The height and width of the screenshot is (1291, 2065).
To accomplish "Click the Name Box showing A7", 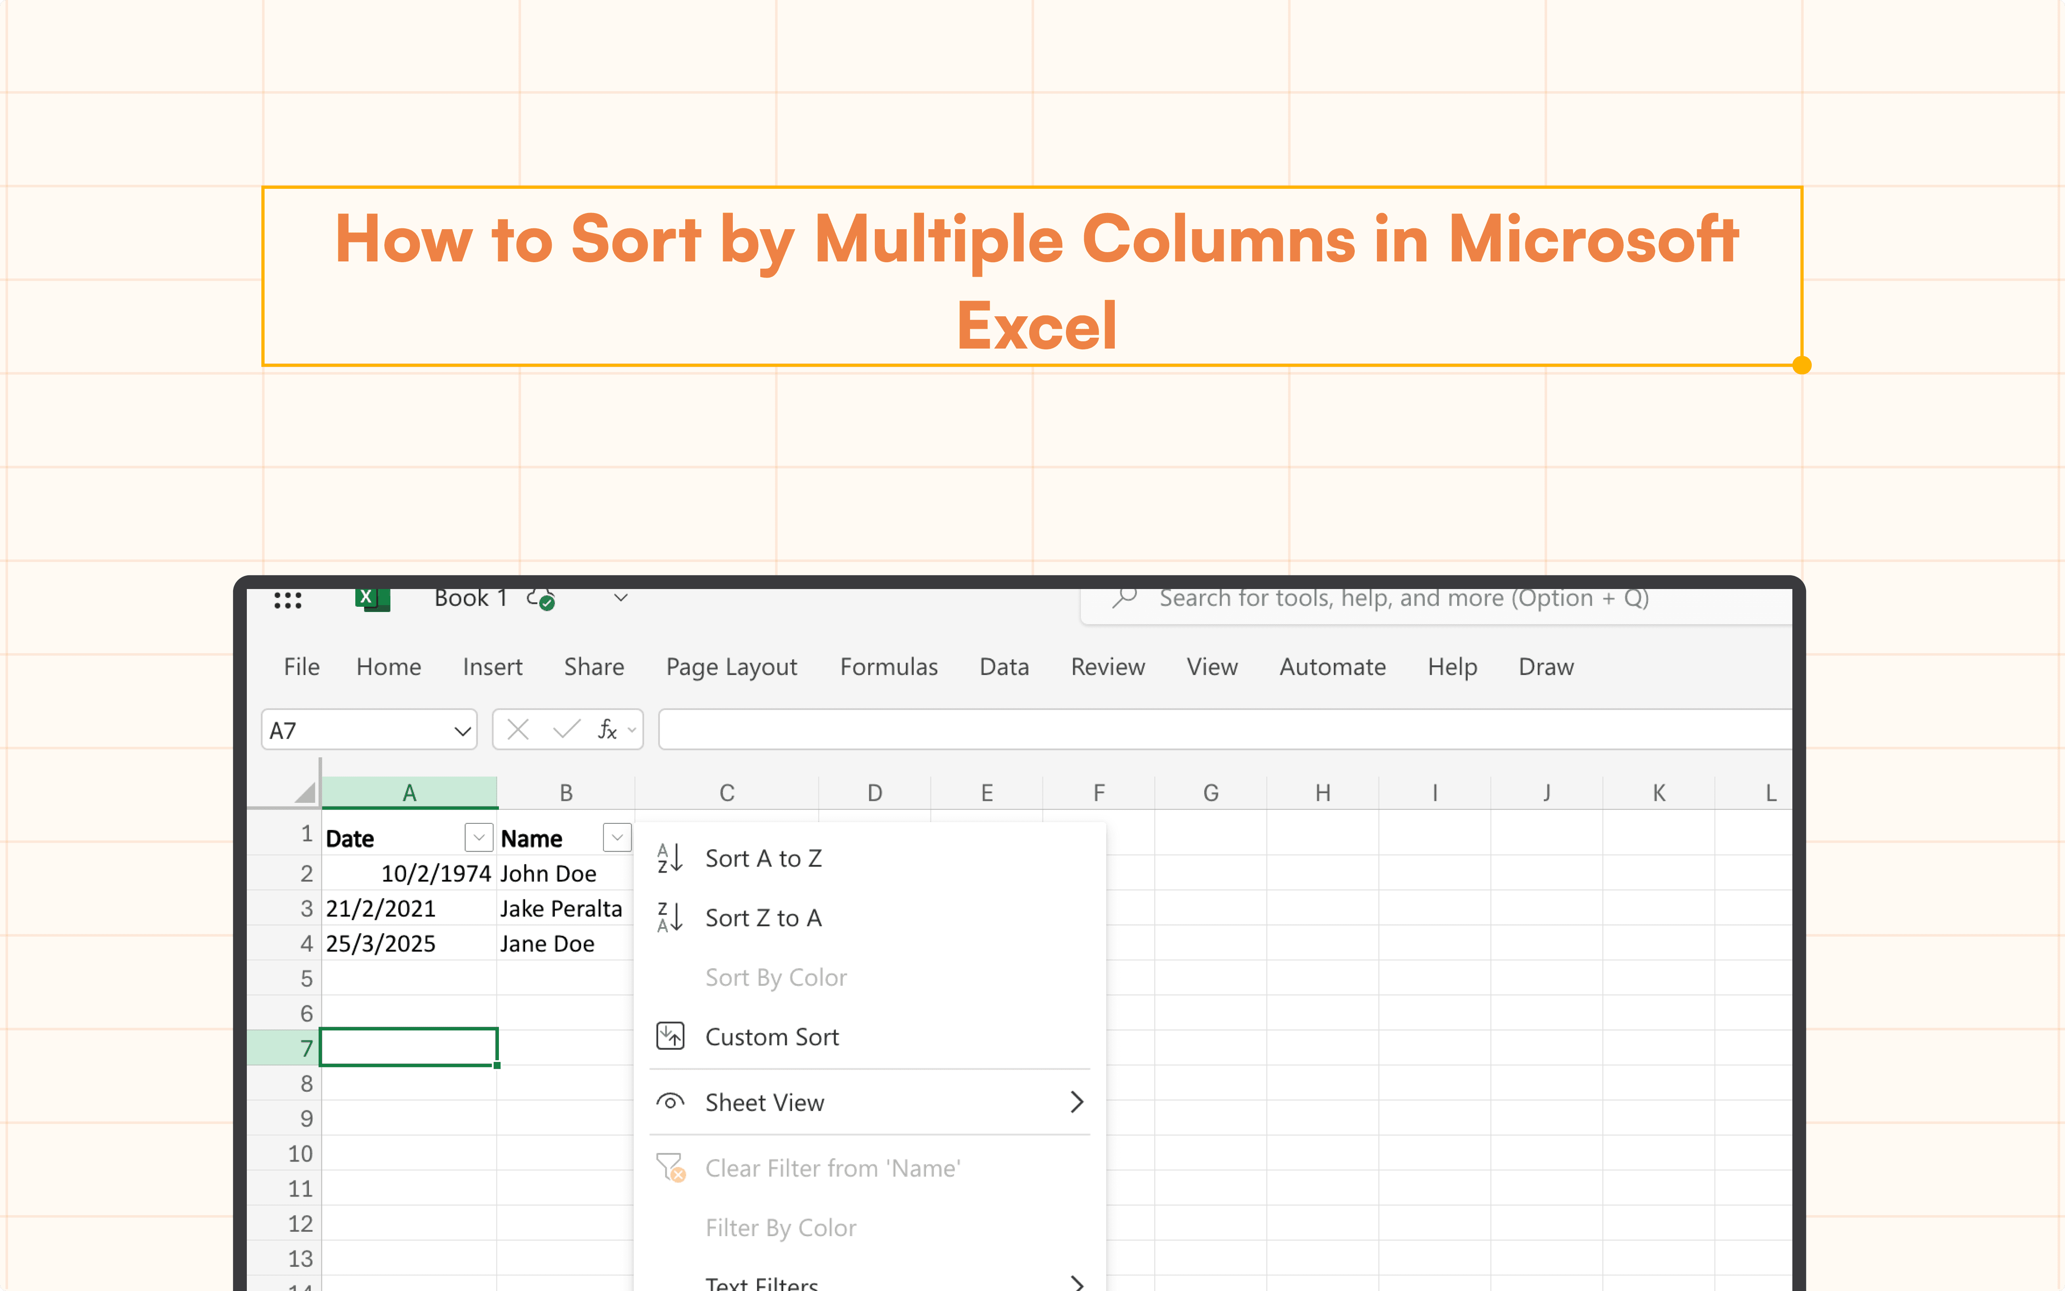I will click(369, 730).
